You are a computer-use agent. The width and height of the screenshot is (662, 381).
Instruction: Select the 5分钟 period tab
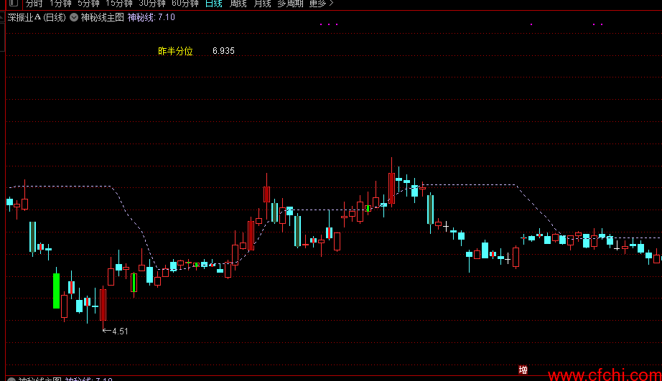[88, 4]
